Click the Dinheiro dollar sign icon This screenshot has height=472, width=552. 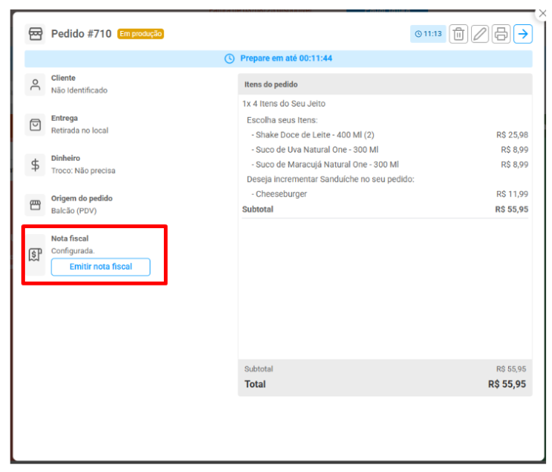pyautogui.click(x=35, y=165)
